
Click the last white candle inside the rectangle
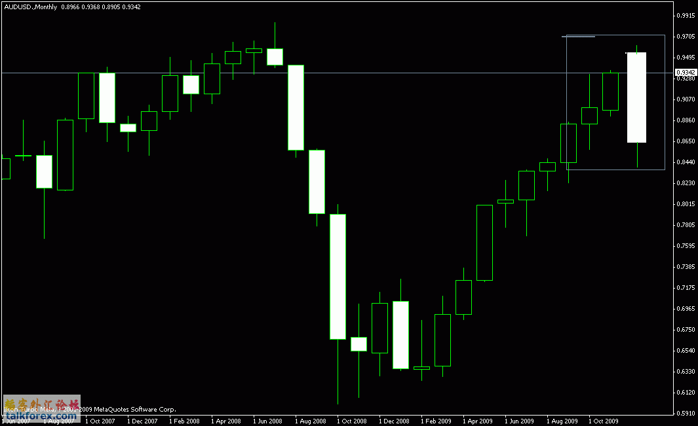(x=636, y=98)
